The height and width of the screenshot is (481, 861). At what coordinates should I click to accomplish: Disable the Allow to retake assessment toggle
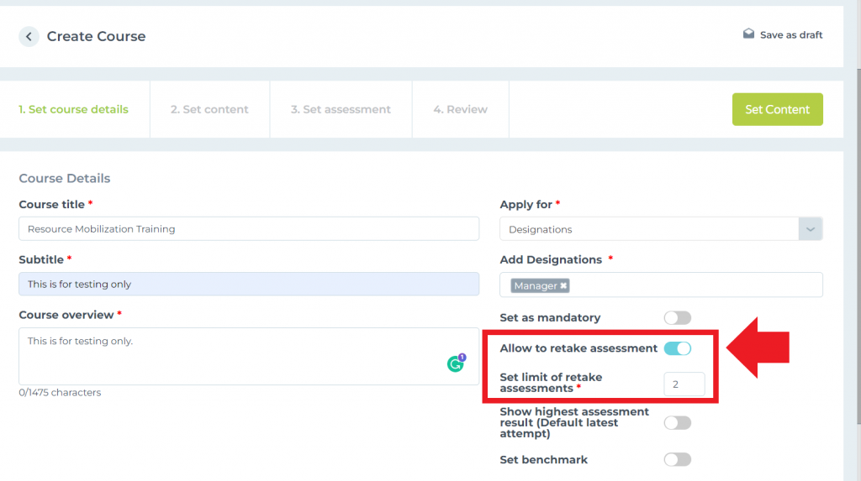tap(677, 348)
